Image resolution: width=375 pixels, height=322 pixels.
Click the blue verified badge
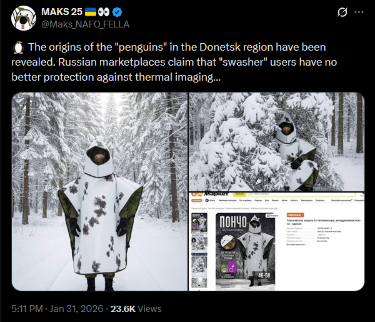pos(117,12)
